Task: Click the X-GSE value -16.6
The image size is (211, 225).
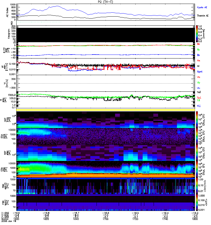Action: point(105,213)
